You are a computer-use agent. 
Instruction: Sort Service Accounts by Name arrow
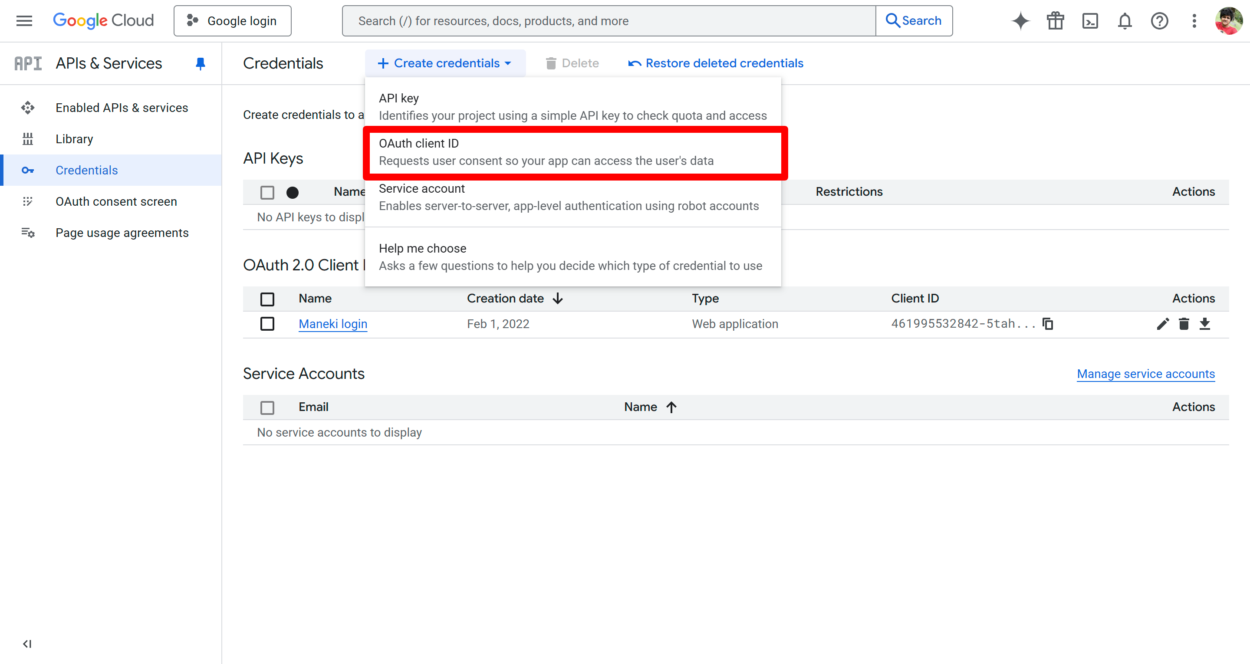[x=671, y=407]
